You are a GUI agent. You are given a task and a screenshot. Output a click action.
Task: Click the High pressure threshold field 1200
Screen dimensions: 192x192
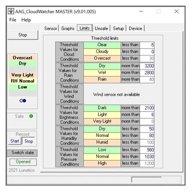pyautogui.click(x=147, y=164)
